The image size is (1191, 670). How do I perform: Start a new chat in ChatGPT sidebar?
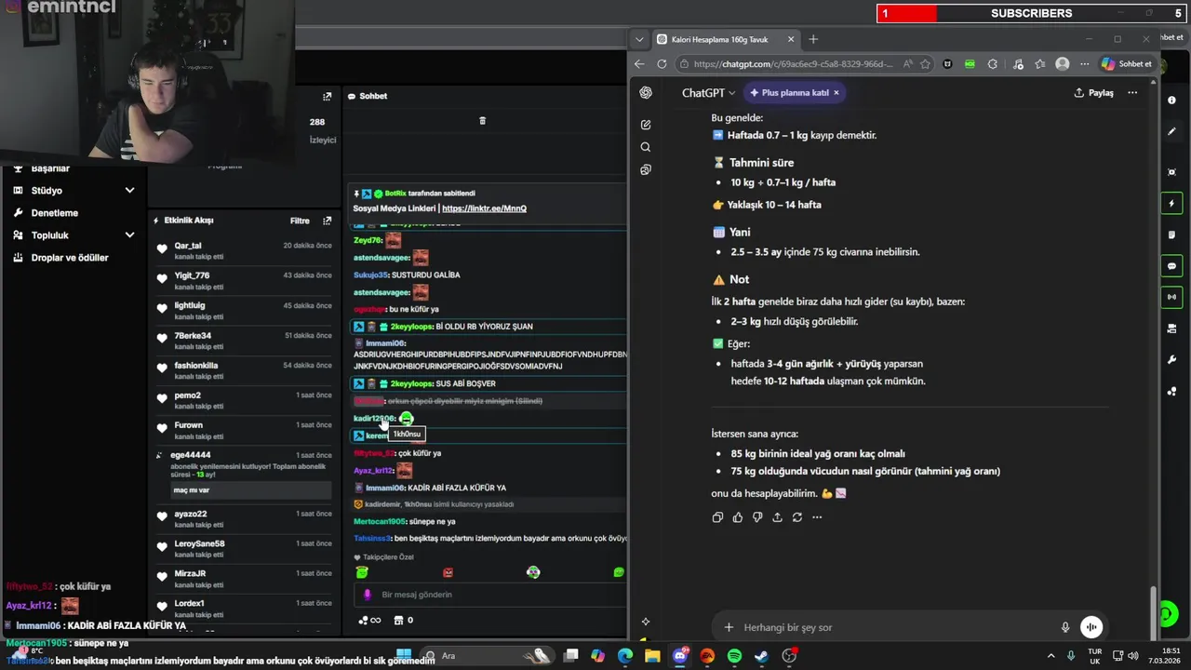646,125
